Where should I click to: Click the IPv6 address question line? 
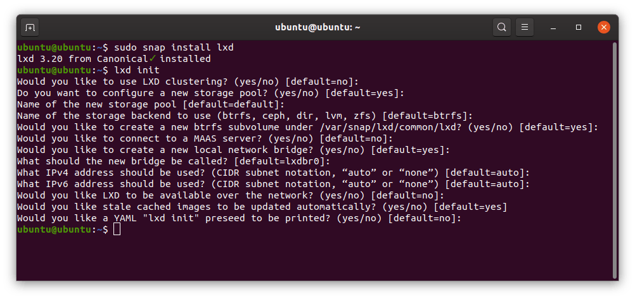(x=273, y=184)
